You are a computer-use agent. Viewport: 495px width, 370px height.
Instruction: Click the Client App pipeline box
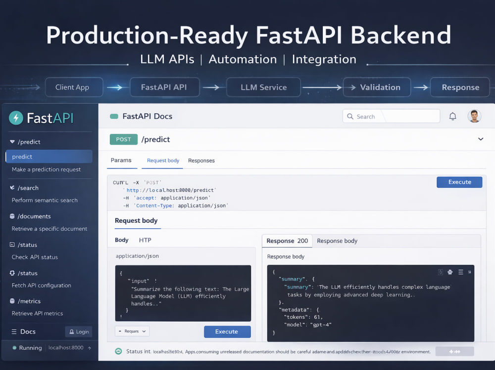[x=74, y=87]
